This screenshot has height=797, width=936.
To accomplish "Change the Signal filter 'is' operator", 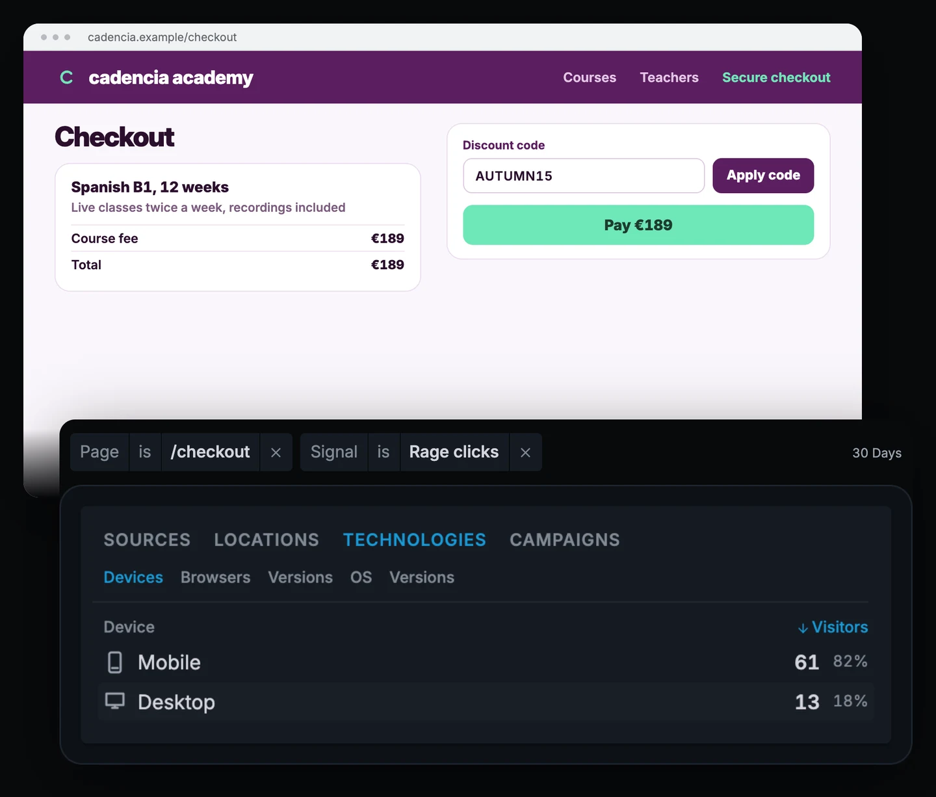I will pos(383,452).
